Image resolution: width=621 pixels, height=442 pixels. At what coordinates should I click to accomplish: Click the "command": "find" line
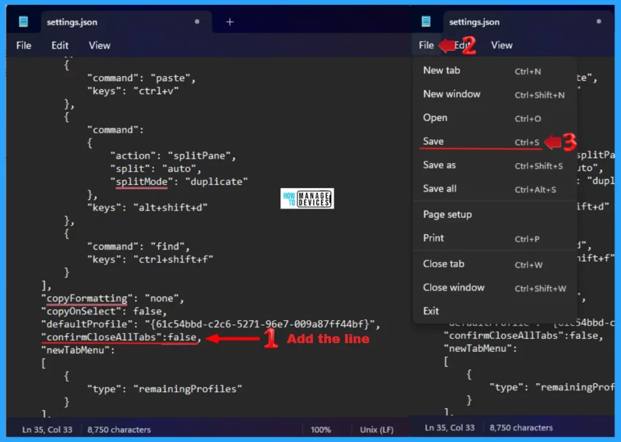(x=139, y=246)
